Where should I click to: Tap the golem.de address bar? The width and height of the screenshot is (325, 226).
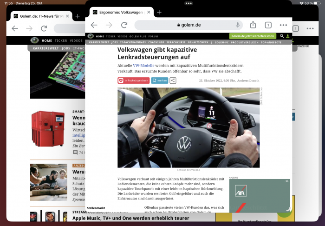[x=188, y=25]
